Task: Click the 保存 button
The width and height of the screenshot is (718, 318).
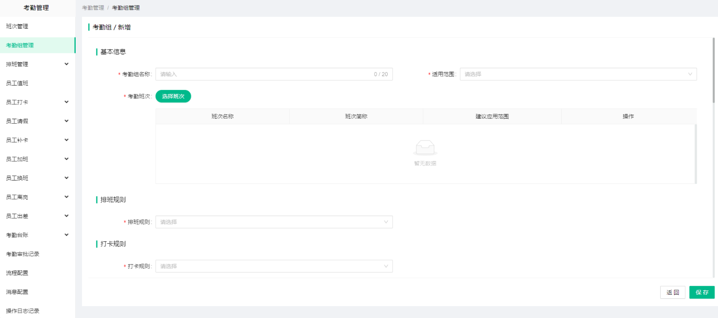Action: (702, 292)
